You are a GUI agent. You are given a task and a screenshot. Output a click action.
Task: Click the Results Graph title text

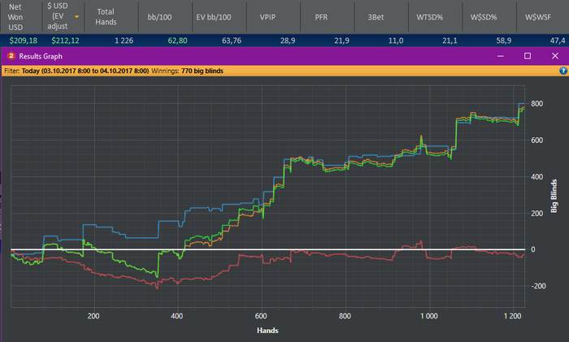(x=41, y=56)
